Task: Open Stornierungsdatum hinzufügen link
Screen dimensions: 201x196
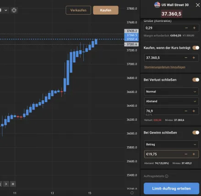Action: [165, 67]
